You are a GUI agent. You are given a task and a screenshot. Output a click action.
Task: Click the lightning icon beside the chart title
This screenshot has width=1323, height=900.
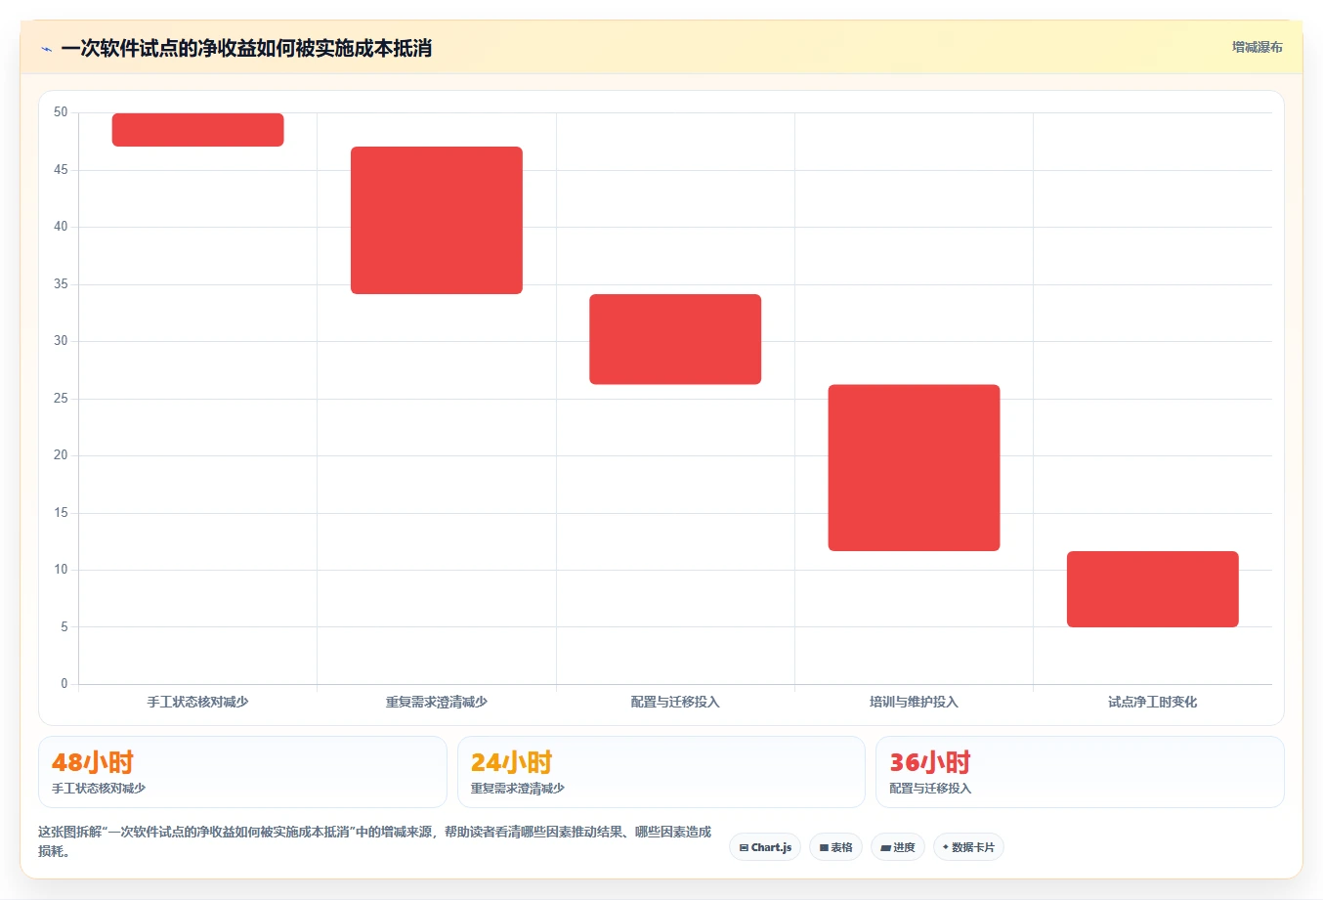point(46,49)
